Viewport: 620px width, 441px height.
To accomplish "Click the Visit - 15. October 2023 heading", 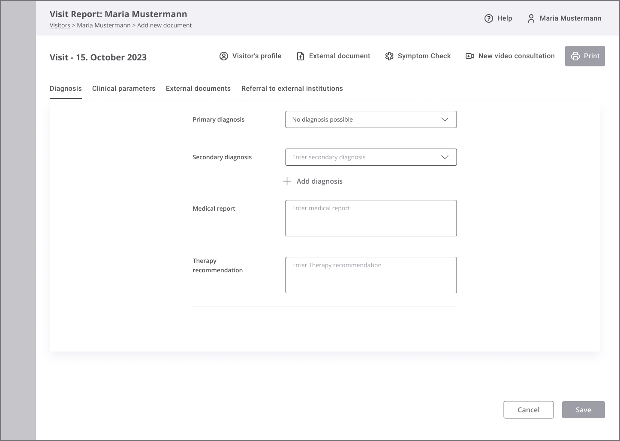I will click(98, 57).
